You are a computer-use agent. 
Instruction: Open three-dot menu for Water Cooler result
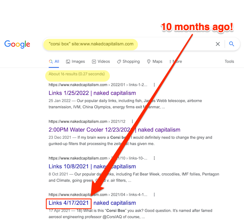click(132, 121)
